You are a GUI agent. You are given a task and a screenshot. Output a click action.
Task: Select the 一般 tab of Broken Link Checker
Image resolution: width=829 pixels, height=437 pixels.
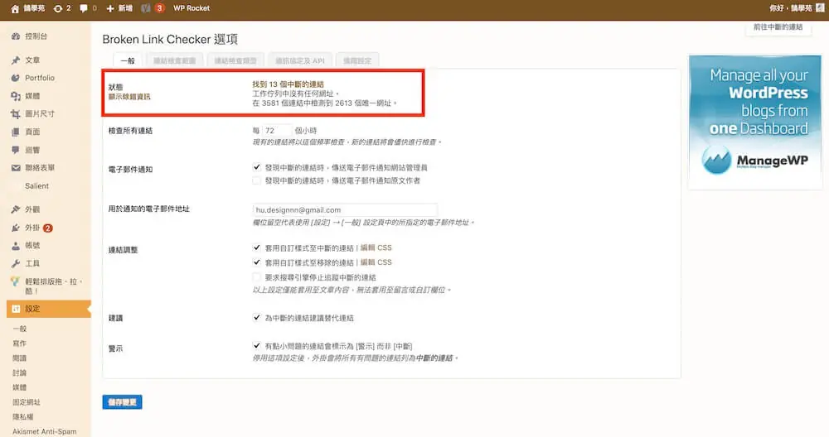pyautogui.click(x=128, y=60)
